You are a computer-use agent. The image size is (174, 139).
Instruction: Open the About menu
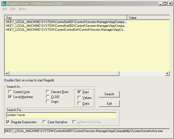pyautogui.click(x=23, y=9)
